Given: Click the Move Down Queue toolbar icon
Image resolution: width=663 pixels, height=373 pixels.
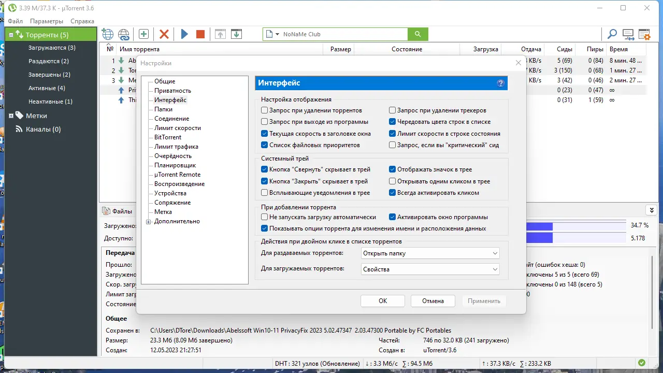Looking at the screenshot, I should pyautogui.click(x=236, y=34).
